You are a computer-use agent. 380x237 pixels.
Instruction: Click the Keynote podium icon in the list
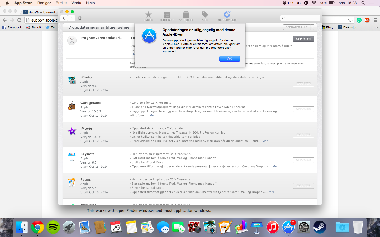coord(72,157)
